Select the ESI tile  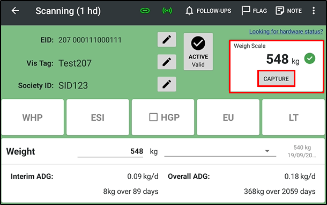[98, 118]
